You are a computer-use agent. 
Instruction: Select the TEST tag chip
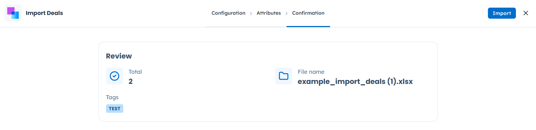115,109
